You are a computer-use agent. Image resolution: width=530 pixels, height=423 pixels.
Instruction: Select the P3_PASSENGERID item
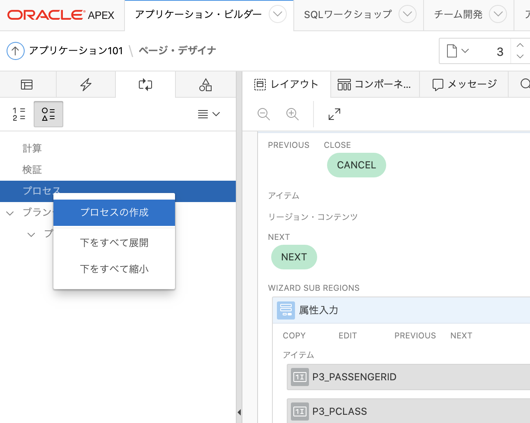(x=408, y=377)
